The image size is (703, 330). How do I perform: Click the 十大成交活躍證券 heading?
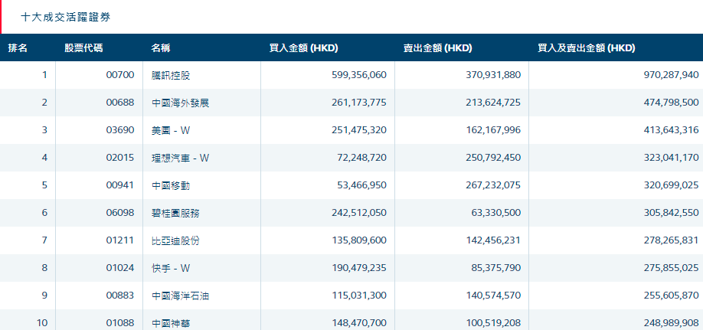(x=65, y=18)
